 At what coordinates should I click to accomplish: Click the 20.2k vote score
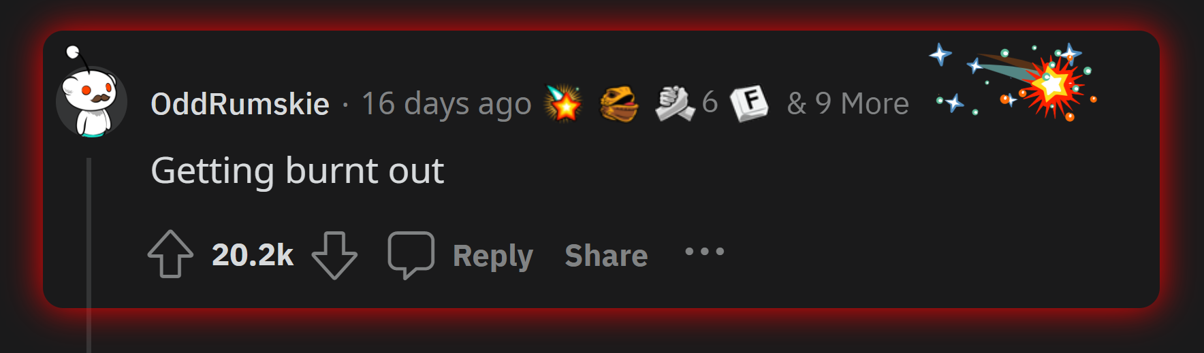pos(253,255)
